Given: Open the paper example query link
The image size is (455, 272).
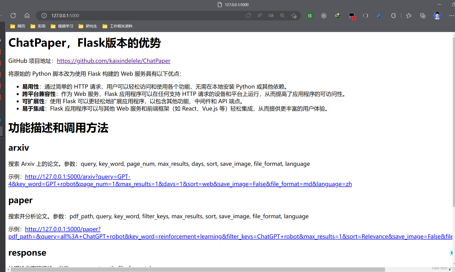Looking at the screenshot, I should click(230, 233).
